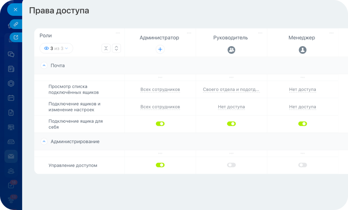
Task: Collapse the Почта section
Action: click(44, 66)
